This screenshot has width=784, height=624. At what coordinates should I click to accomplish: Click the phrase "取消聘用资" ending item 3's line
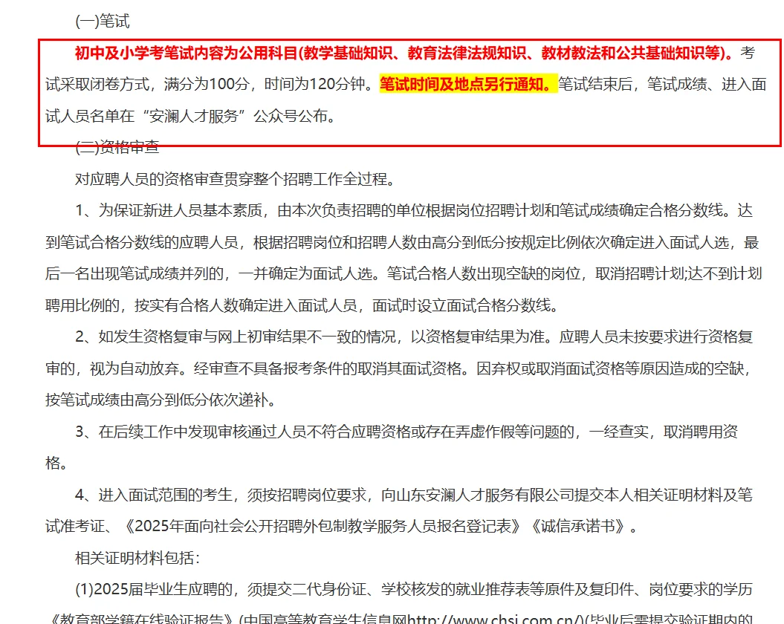[x=701, y=432]
